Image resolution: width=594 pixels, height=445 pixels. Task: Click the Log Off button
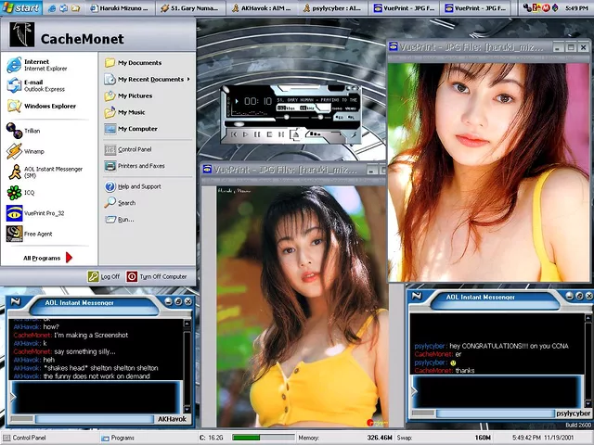(104, 276)
